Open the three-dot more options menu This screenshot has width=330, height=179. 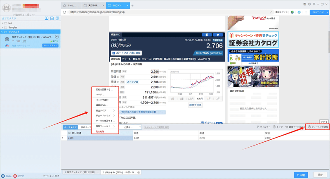pos(306,12)
